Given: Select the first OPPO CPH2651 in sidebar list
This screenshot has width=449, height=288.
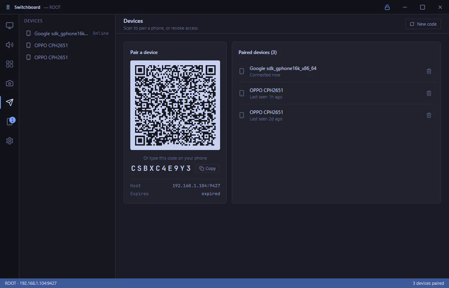Looking at the screenshot, I should click(x=67, y=46).
